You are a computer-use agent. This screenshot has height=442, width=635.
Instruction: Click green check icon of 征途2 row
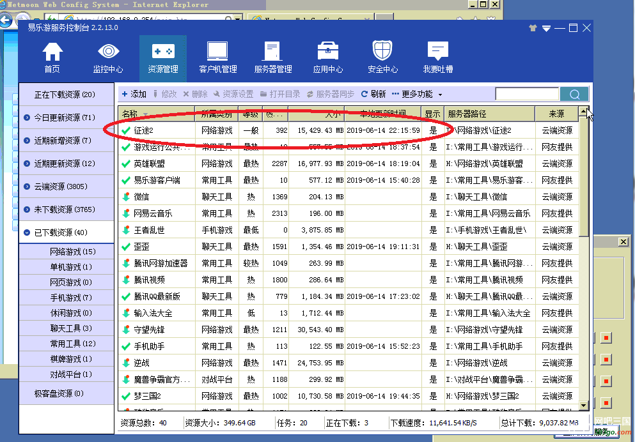(x=126, y=130)
